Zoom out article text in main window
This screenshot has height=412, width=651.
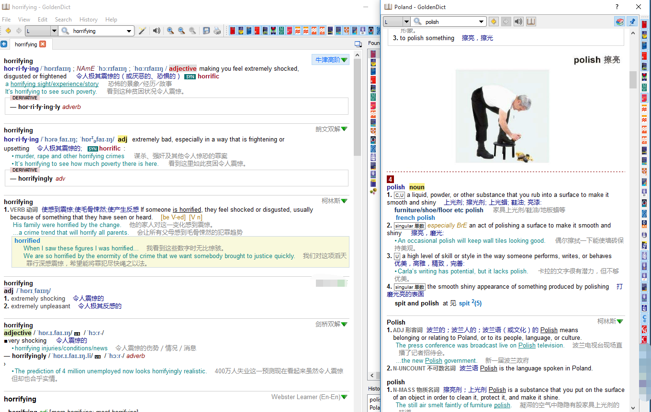(181, 31)
